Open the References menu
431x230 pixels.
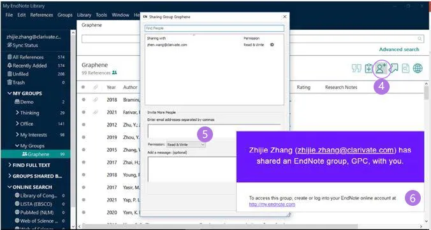coord(41,15)
